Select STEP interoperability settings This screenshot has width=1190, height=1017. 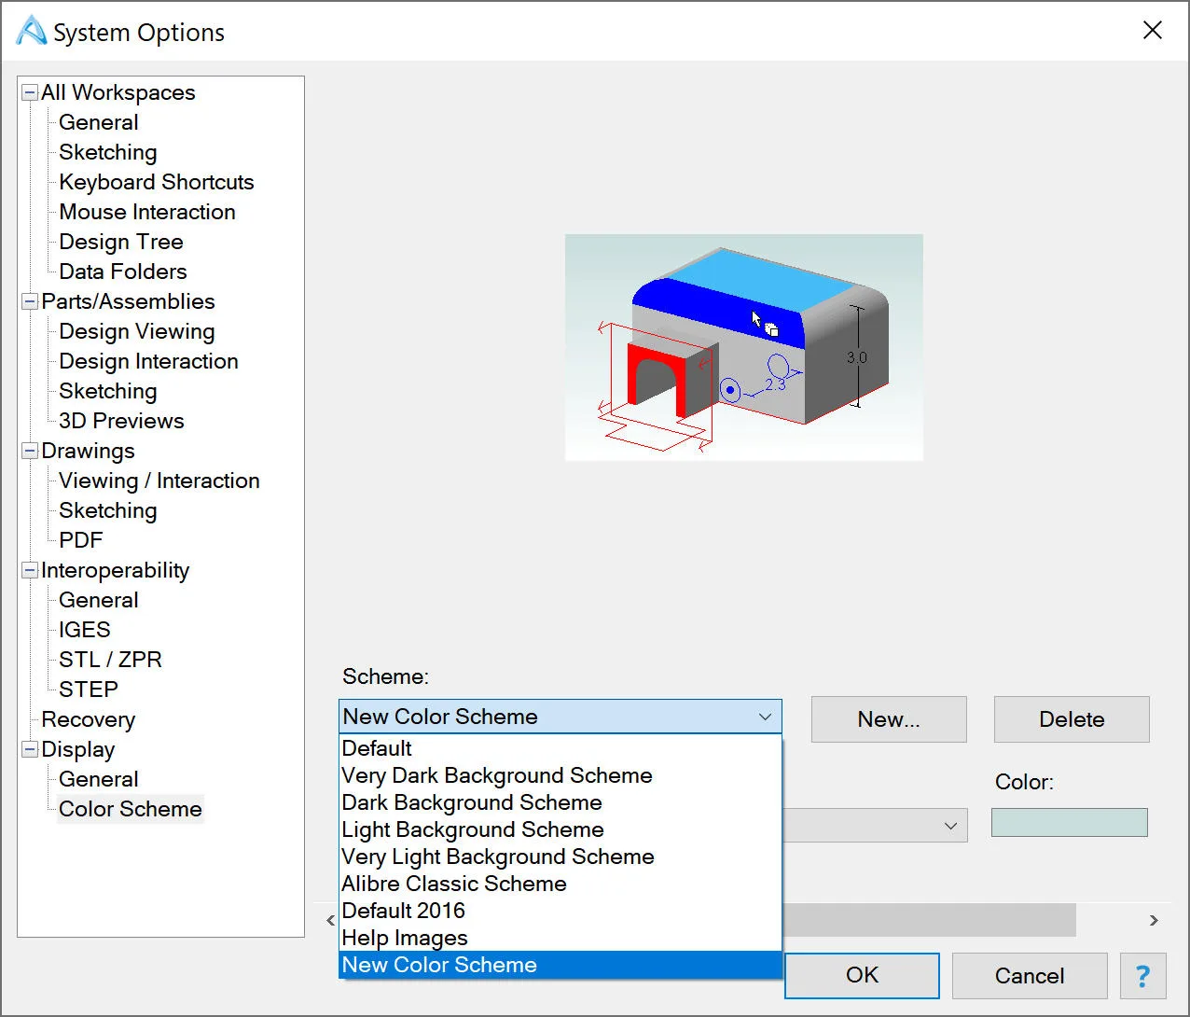89,690
